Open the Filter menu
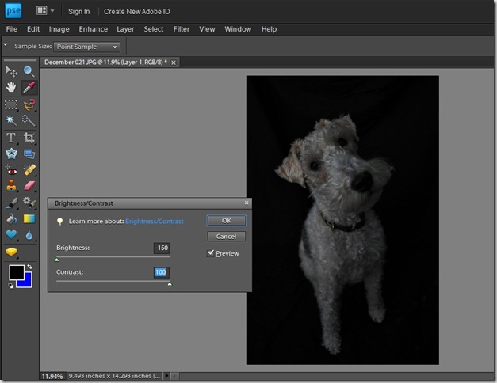 [182, 29]
